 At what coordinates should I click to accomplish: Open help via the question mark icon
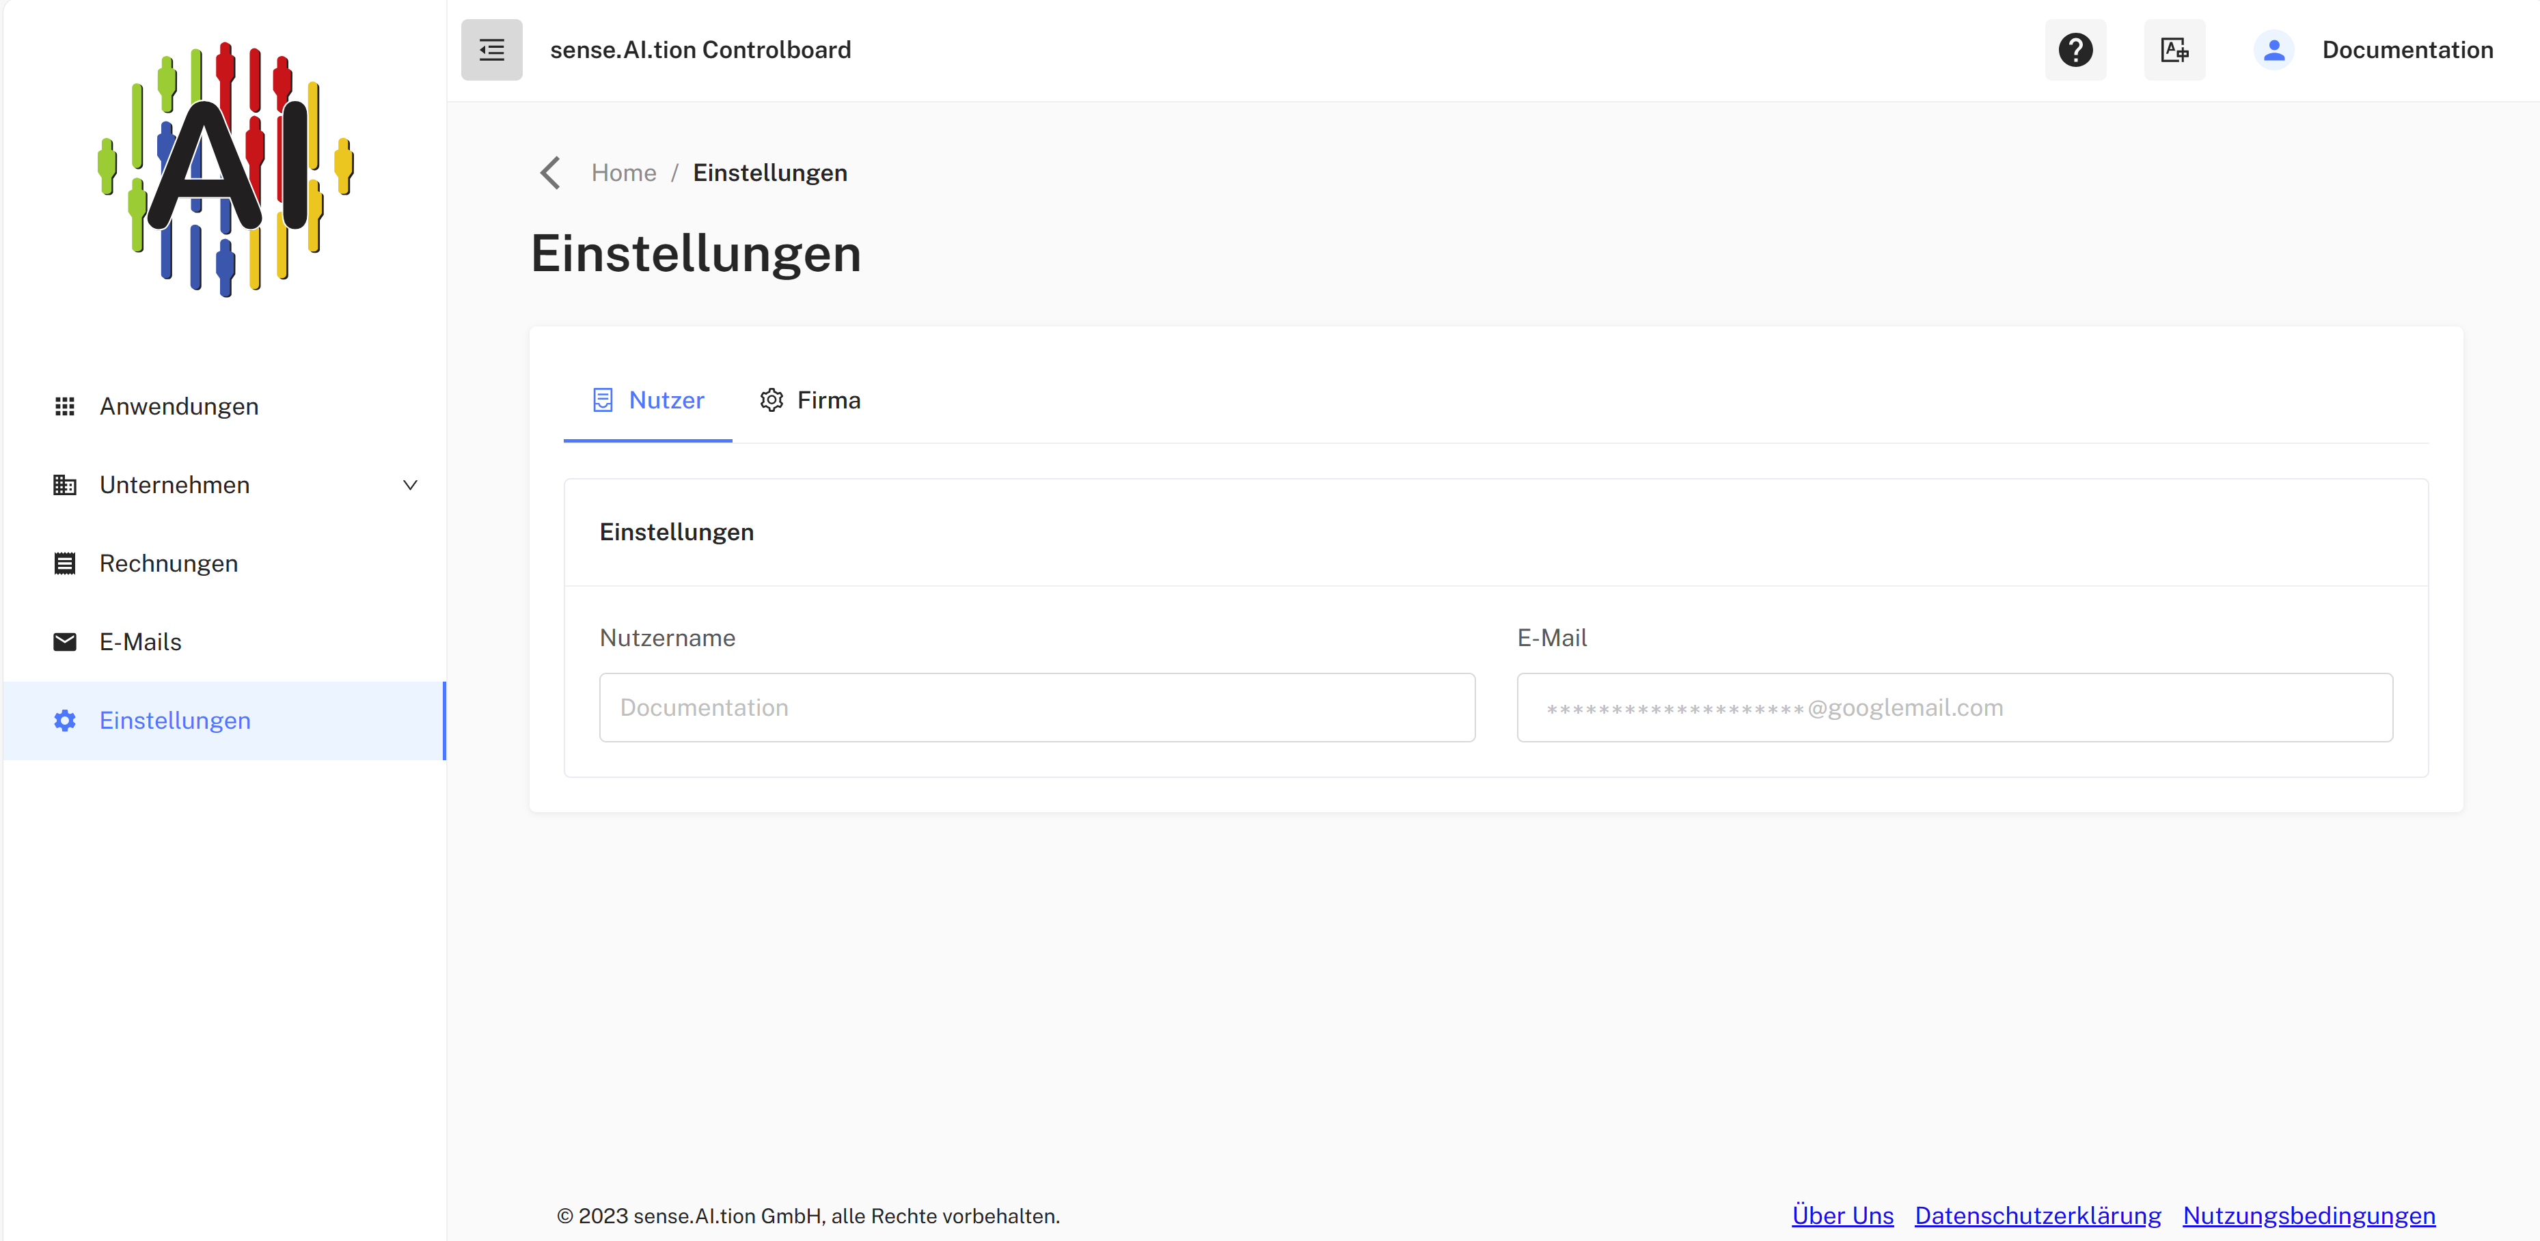click(2075, 49)
